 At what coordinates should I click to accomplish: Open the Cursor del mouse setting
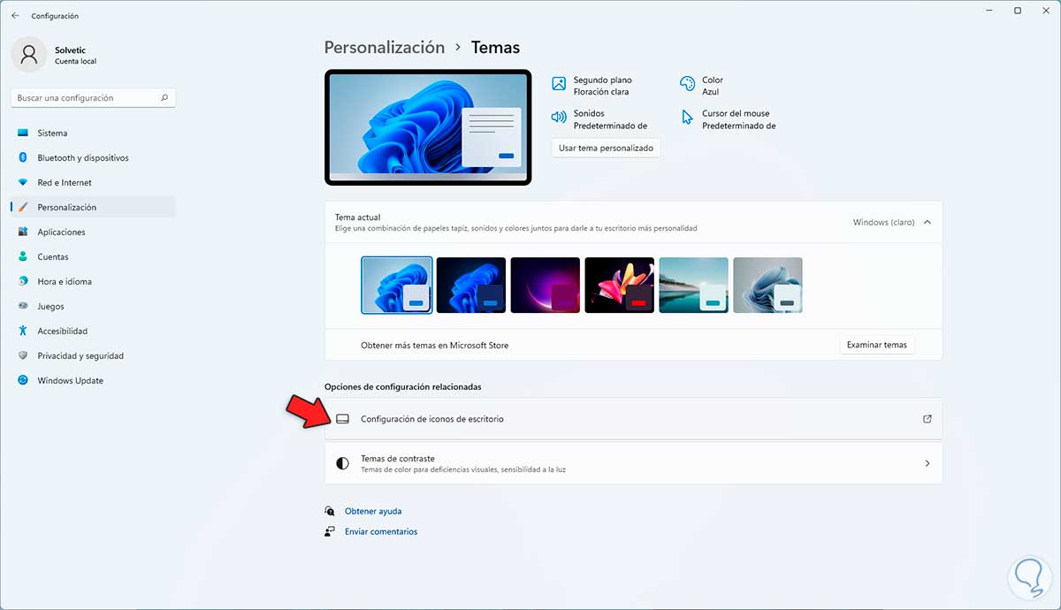coord(728,119)
